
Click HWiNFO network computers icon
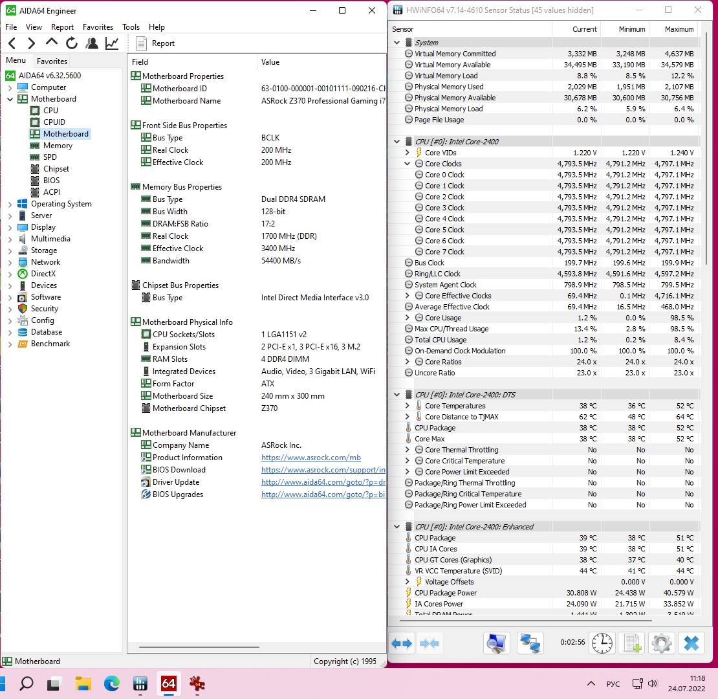click(x=530, y=643)
